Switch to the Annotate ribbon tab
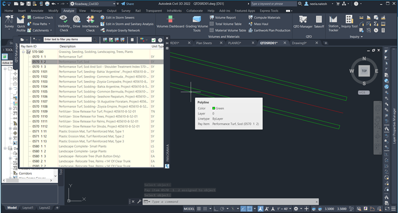398x213 pixels. [x=37, y=11]
